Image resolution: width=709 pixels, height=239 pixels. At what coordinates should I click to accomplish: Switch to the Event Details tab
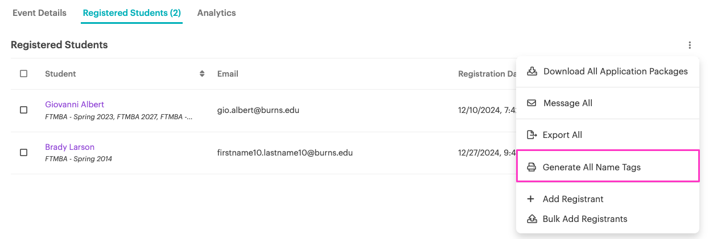coord(39,12)
